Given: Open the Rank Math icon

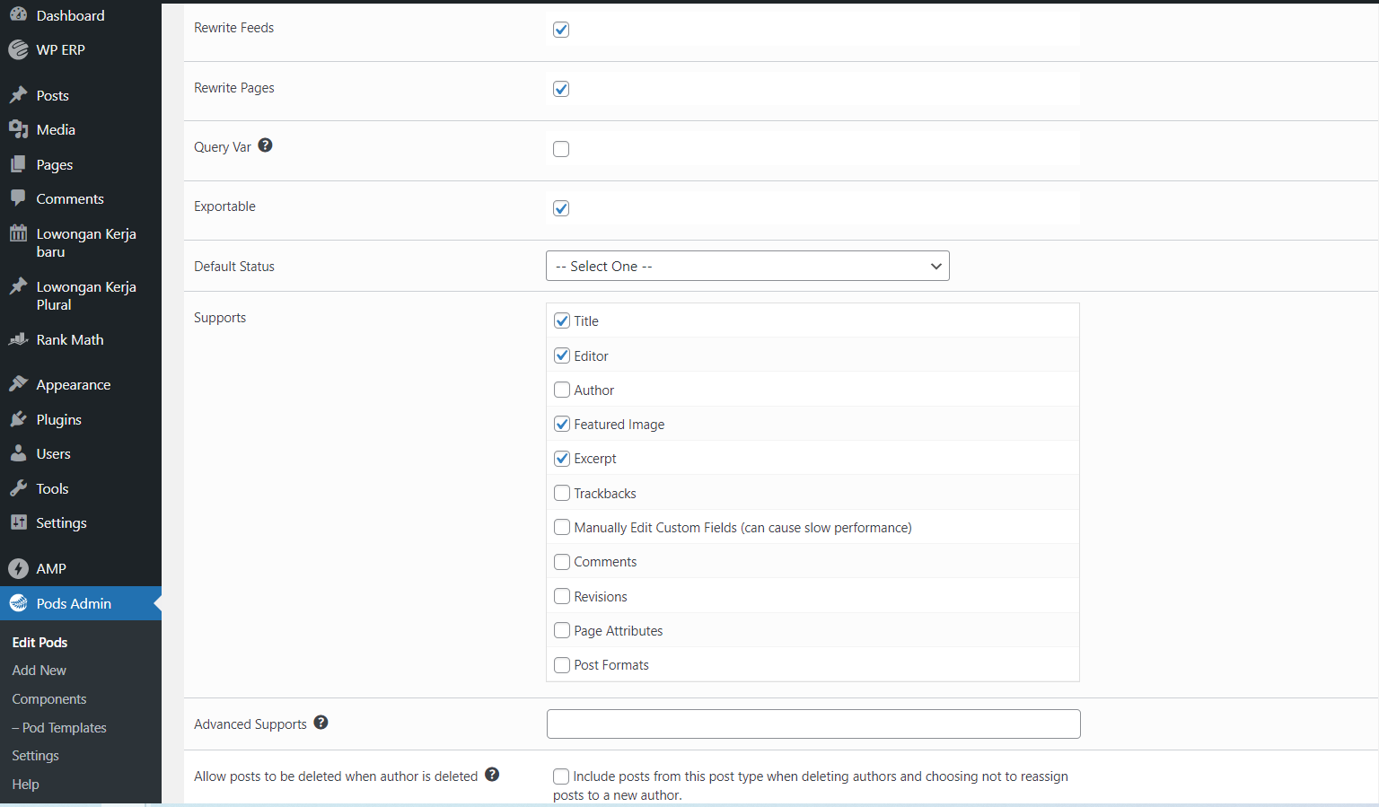Looking at the screenshot, I should coord(18,339).
